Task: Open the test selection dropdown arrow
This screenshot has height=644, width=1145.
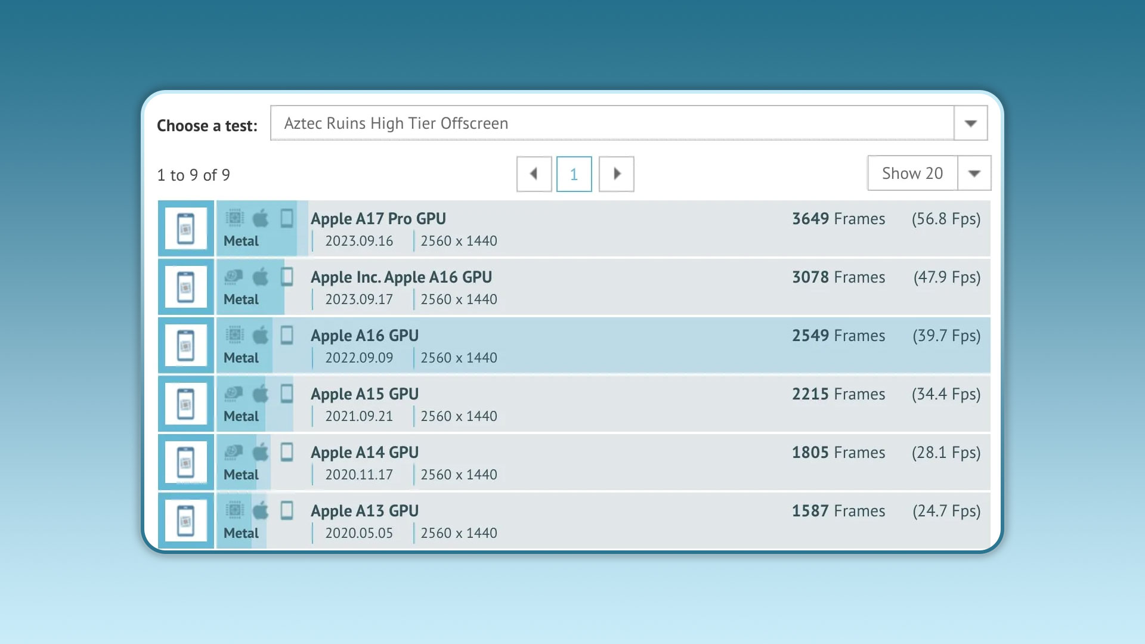Action: (970, 123)
